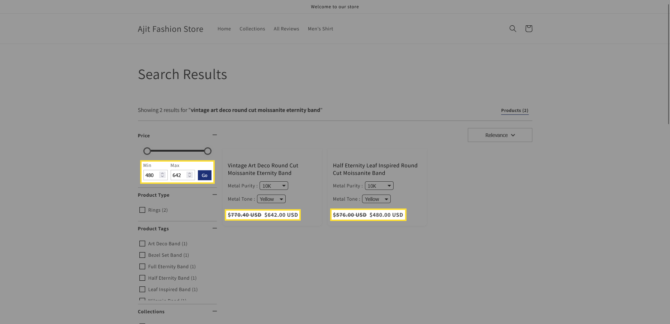Open Metal Purity dropdown for Vintage Art Deco band

pos(274,186)
